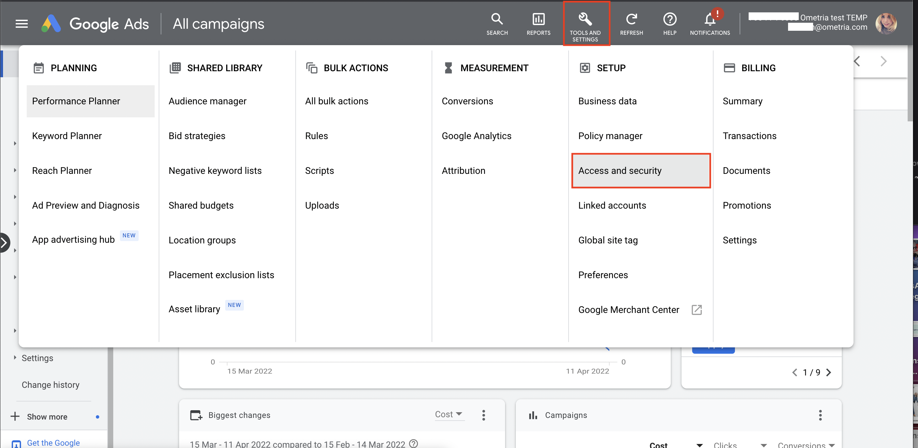Go to next card page 1/9
This screenshot has width=918, height=448.
pos(828,372)
